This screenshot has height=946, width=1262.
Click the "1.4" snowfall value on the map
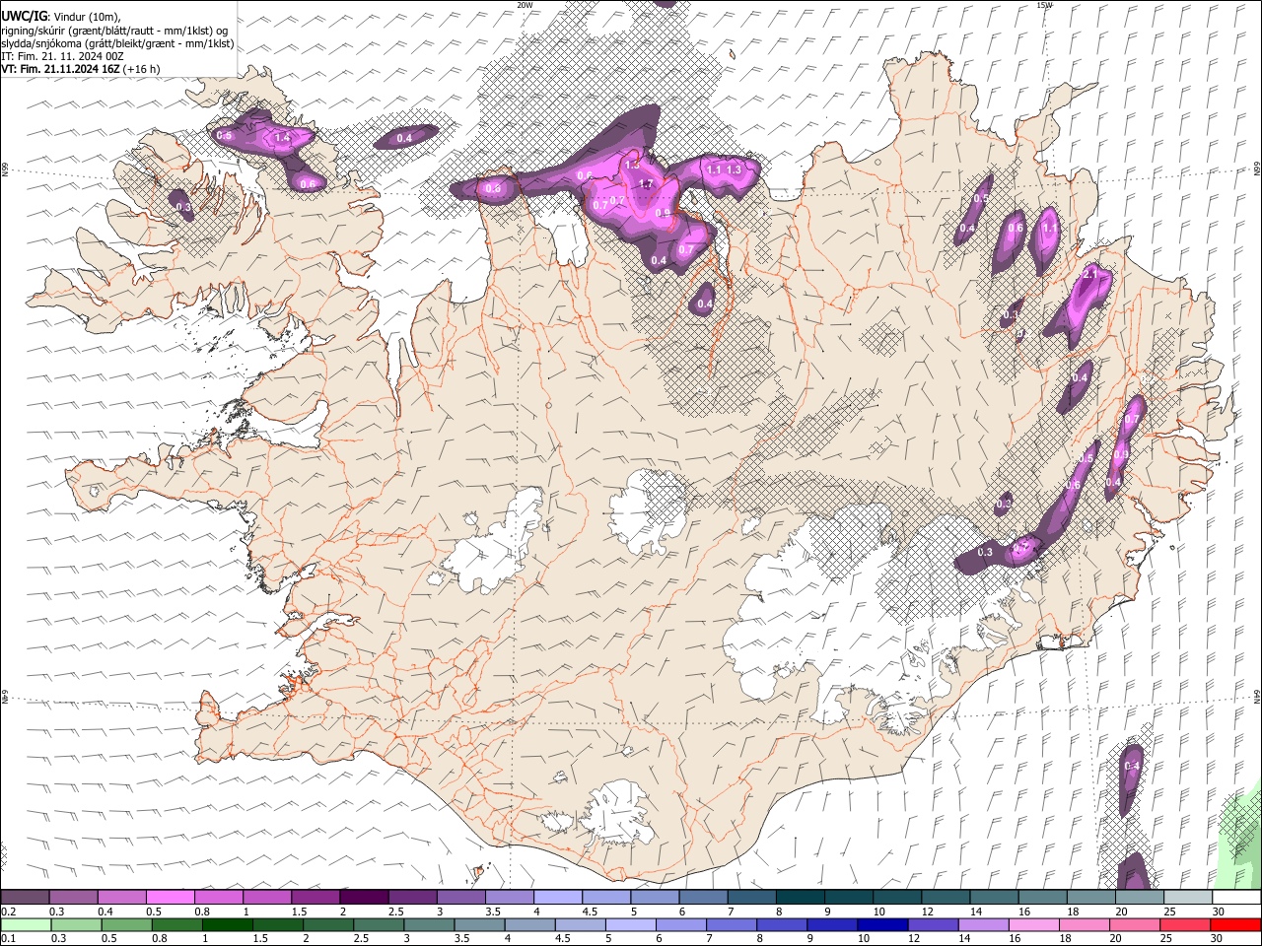283,138
